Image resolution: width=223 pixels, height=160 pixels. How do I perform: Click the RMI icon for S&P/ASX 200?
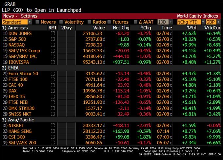pyautogui.click(x=52, y=143)
